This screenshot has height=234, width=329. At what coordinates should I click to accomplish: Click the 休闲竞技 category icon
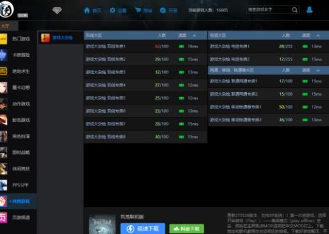click(x=4, y=169)
